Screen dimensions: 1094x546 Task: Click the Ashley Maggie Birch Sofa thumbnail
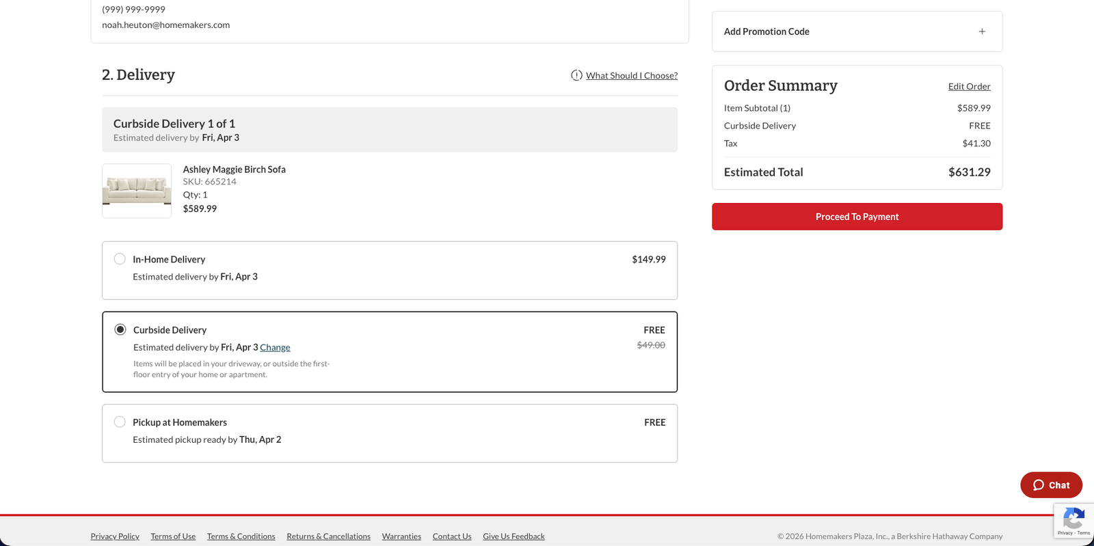[x=137, y=191]
